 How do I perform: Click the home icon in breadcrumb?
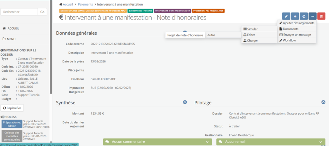point(61,4)
